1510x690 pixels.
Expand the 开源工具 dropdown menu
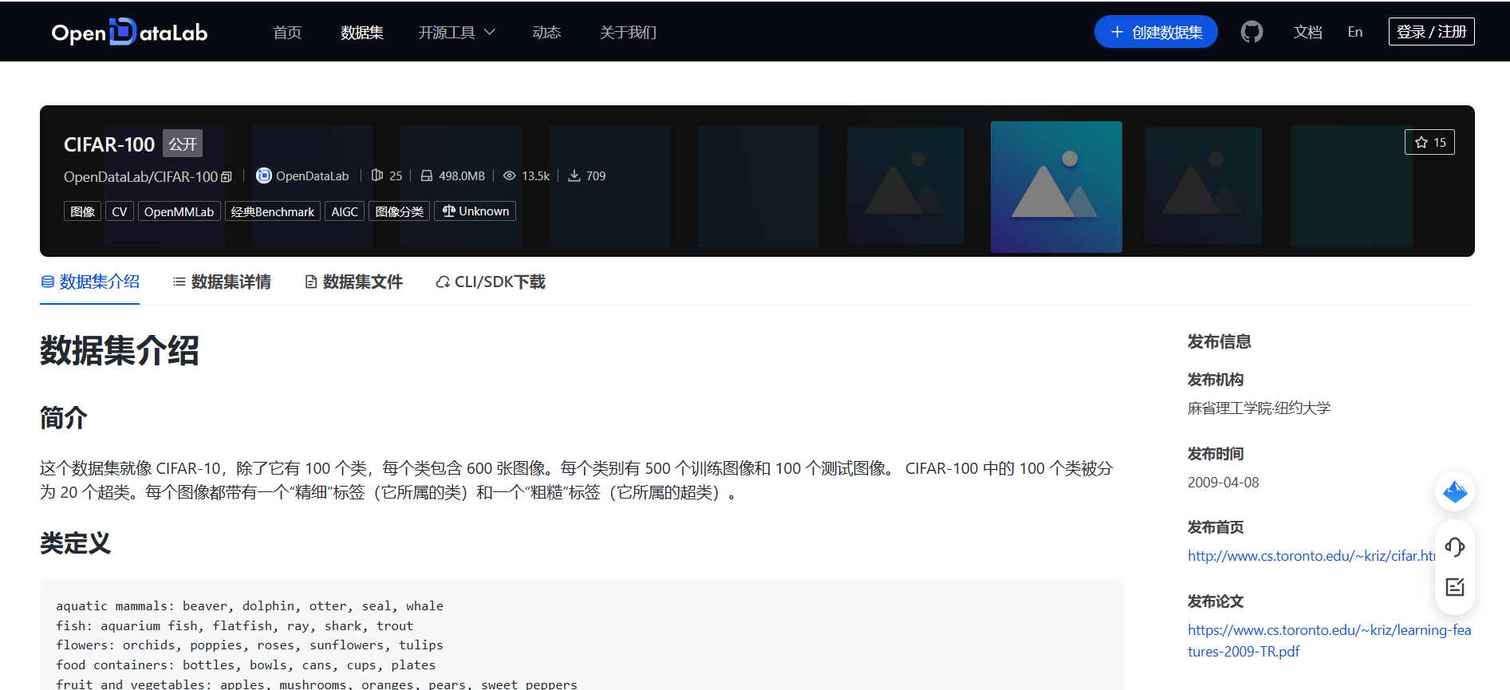coord(457,32)
